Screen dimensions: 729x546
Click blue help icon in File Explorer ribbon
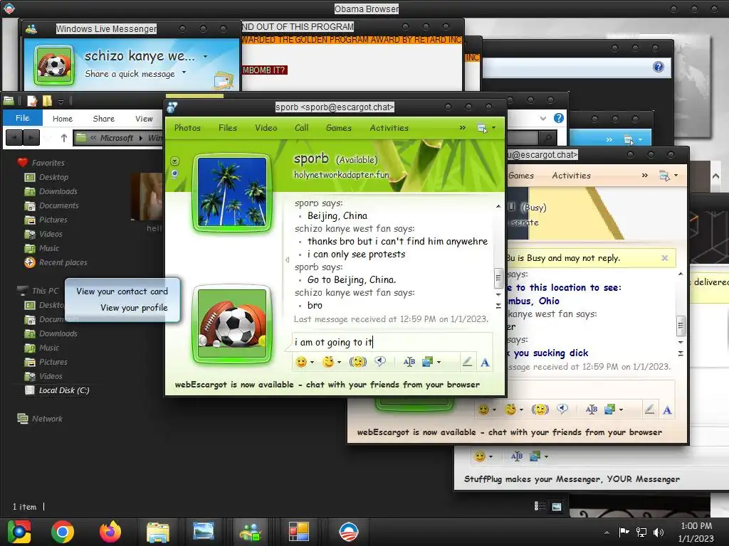[x=559, y=118]
